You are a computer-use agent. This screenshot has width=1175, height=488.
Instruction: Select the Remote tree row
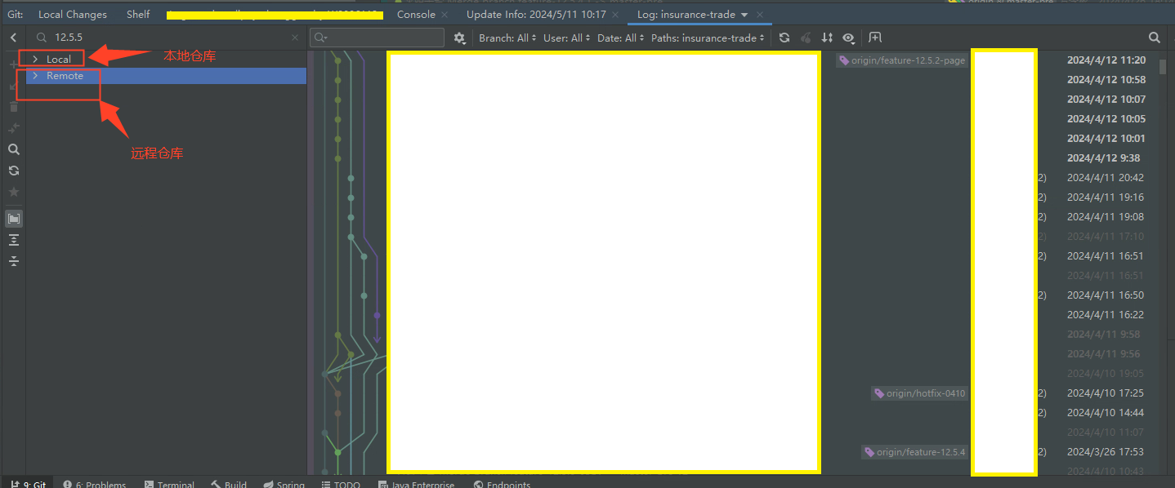[166, 75]
